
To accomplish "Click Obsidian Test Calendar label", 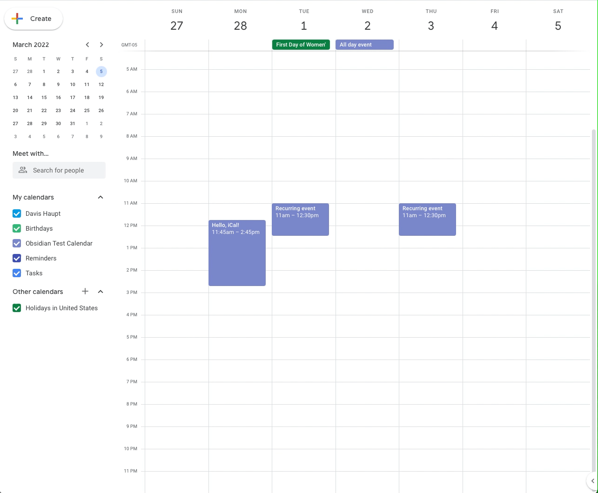I will 59,243.
